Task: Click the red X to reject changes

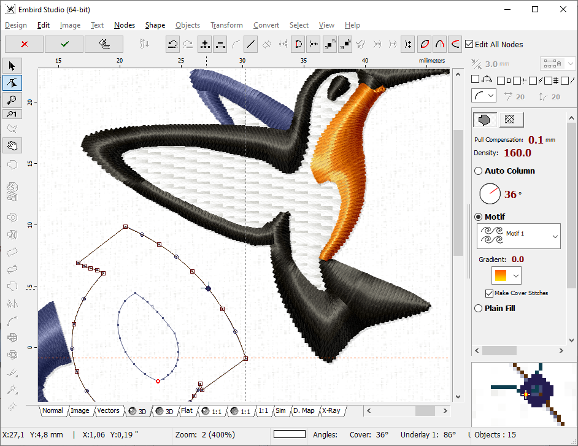Action: coord(24,44)
